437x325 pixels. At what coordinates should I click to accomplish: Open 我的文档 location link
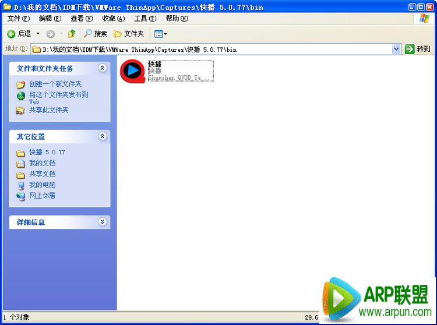click(x=43, y=163)
